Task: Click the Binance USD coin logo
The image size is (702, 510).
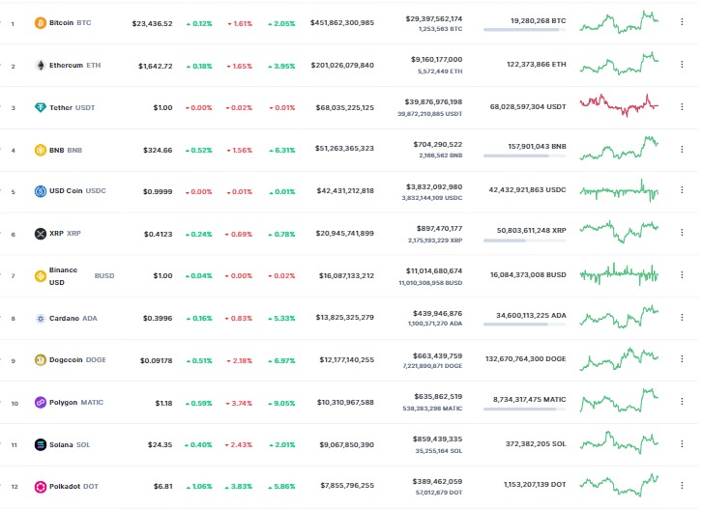Action: point(41,276)
